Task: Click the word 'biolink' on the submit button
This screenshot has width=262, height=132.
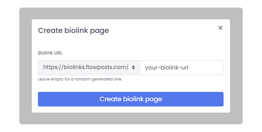Action: pyautogui.click(x=133, y=99)
